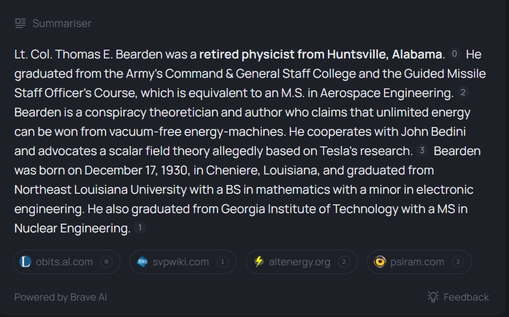Visit the altenergy.org source link
The width and height of the screenshot is (509, 317).
pos(301,261)
